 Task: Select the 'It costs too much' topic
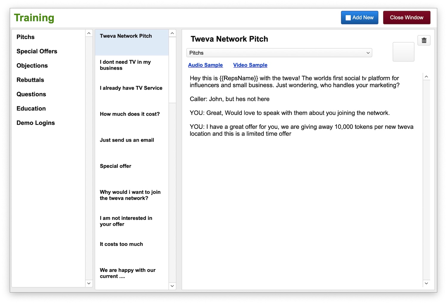pyautogui.click(x=121, y=244)
